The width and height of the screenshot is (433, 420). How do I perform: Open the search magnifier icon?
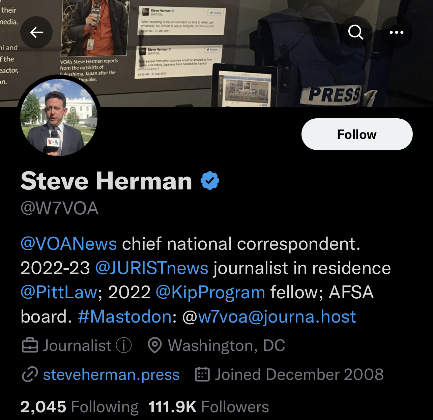[356, 32]
